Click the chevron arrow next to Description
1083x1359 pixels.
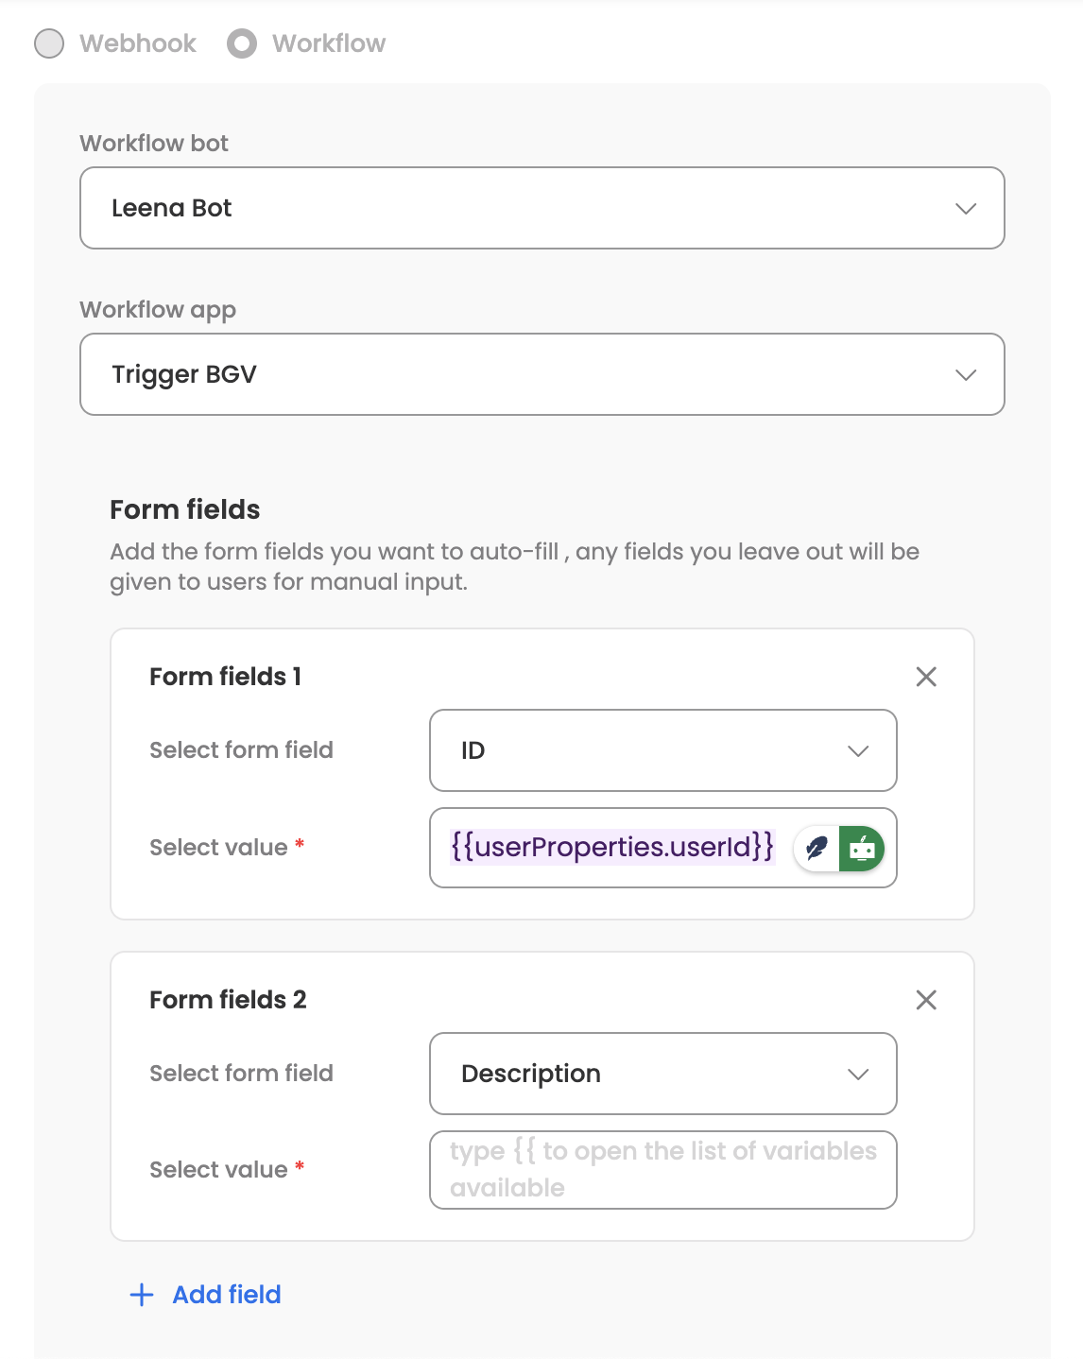click(x=858, y=1075)
